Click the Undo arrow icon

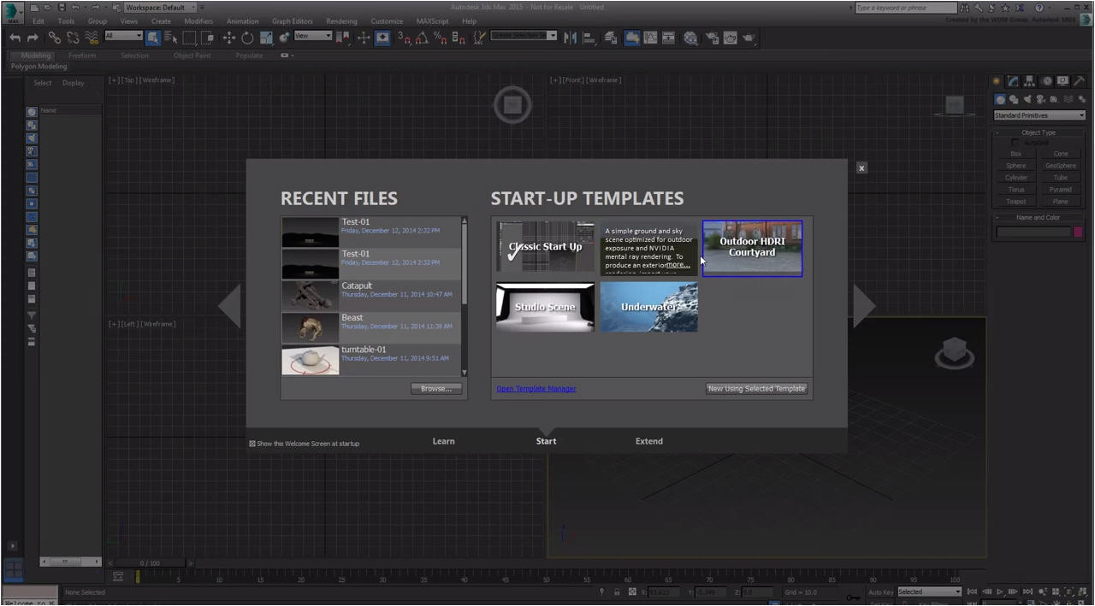tap(15, 38)
